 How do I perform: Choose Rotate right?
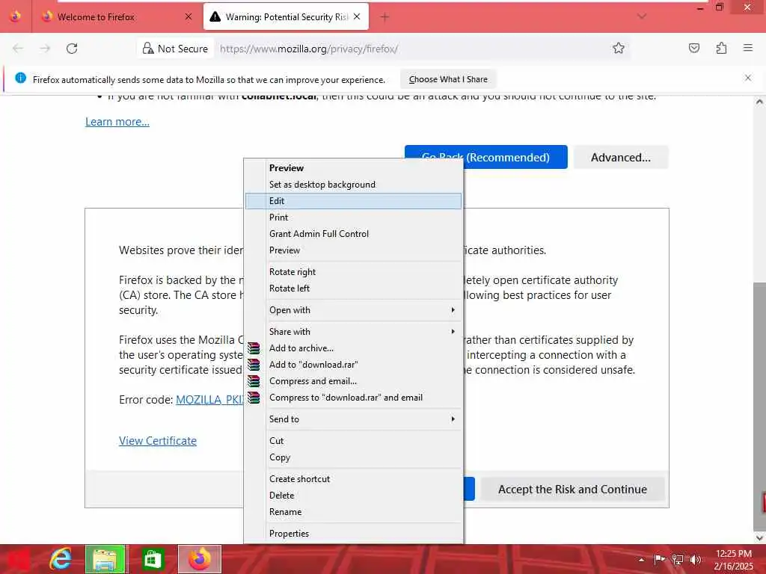[353, 272]
